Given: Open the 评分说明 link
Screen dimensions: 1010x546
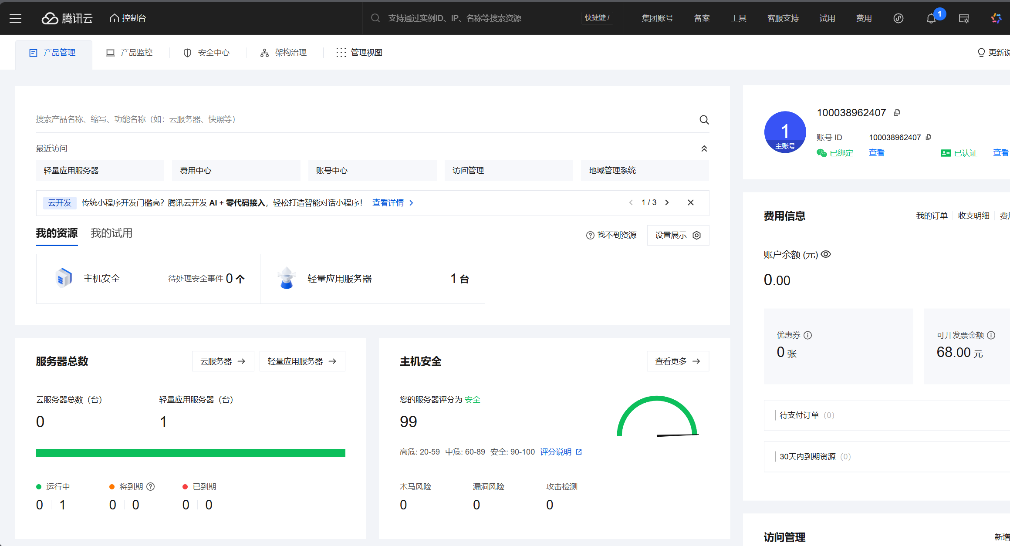Looking at the screenshot, I should tap(561, 452).
